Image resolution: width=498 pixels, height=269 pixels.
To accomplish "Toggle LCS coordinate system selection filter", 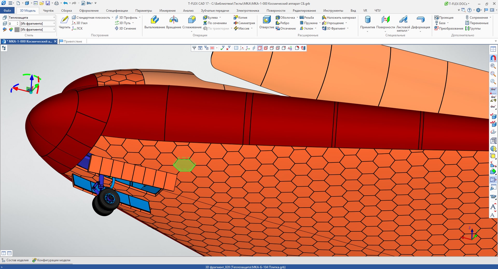I will click(248, 48).
